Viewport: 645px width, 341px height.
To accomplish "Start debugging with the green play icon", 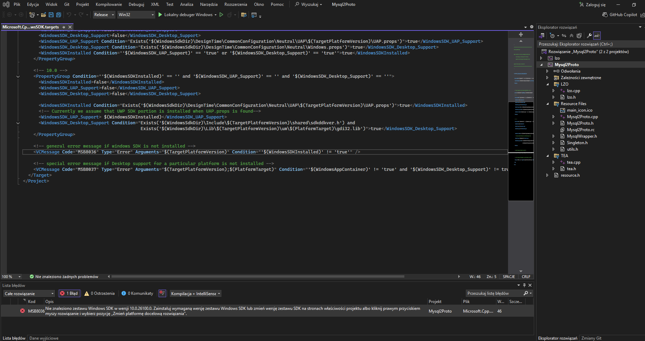I will coord(160,15).
